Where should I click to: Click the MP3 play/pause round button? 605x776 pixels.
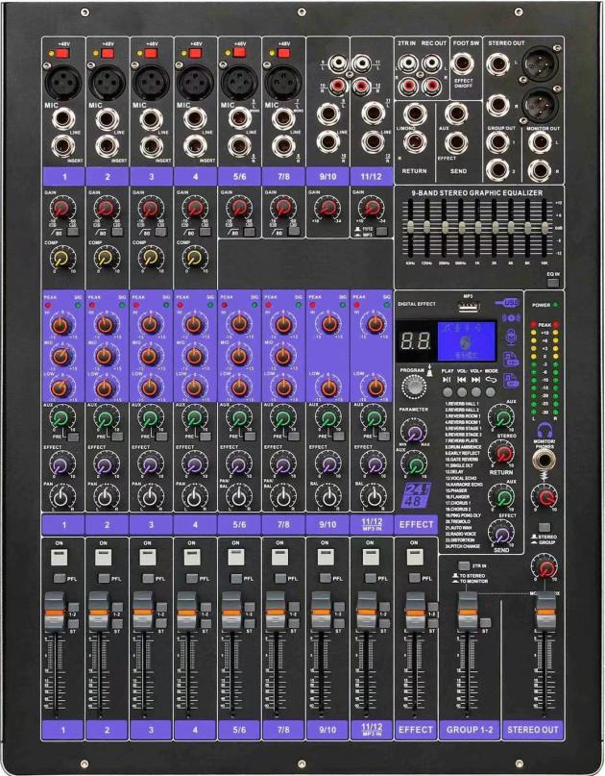pyautogui.click(x=448, y=392)
